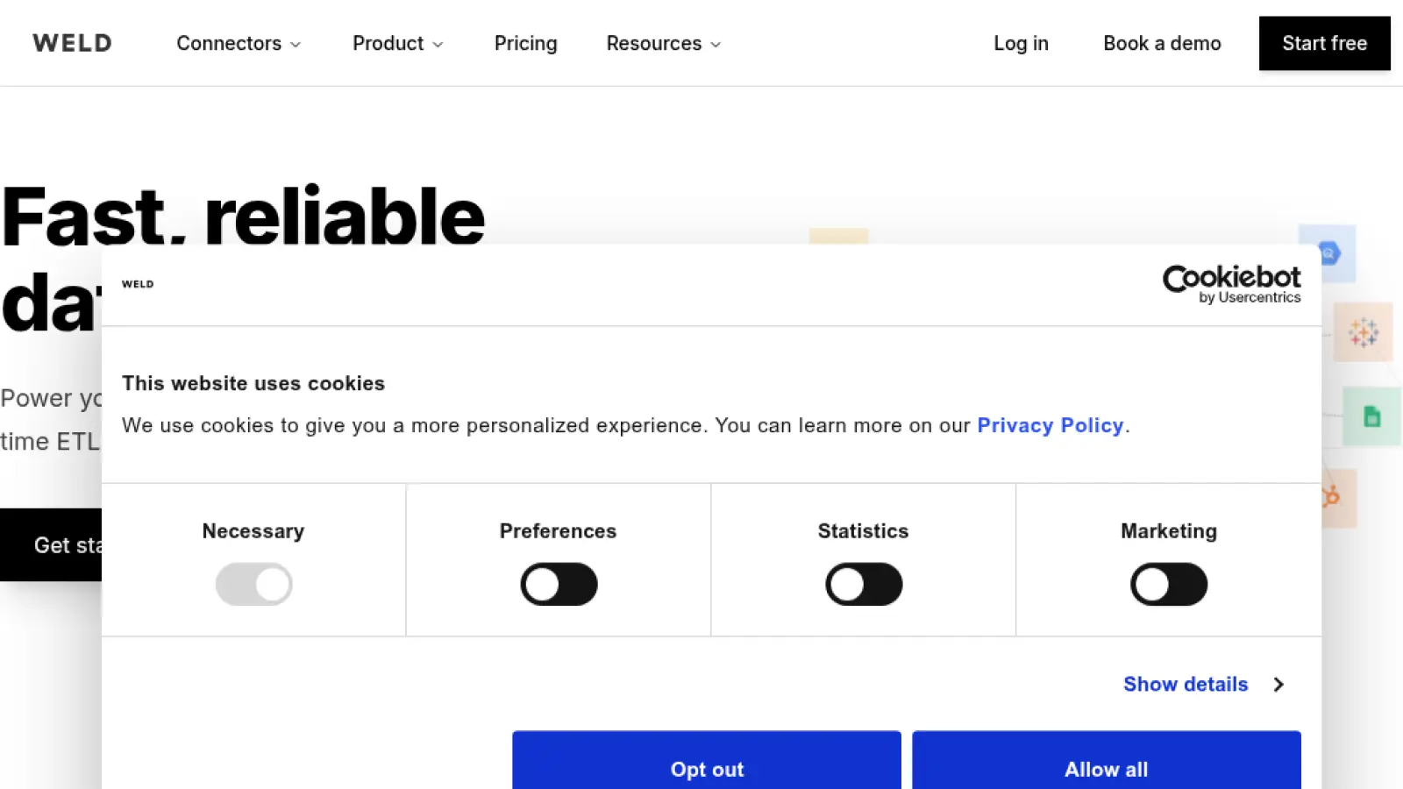Open the Pricing page
Screen dimensions: 1403x789
point(525,43)
